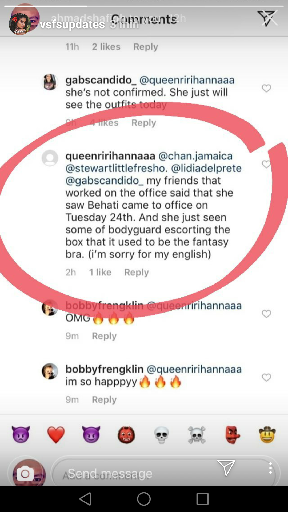React with the red heart emoji
This screenshot has height=512, width=288.
click(x=56, y=435)
